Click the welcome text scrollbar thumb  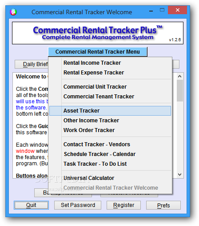tap(180, 91)
